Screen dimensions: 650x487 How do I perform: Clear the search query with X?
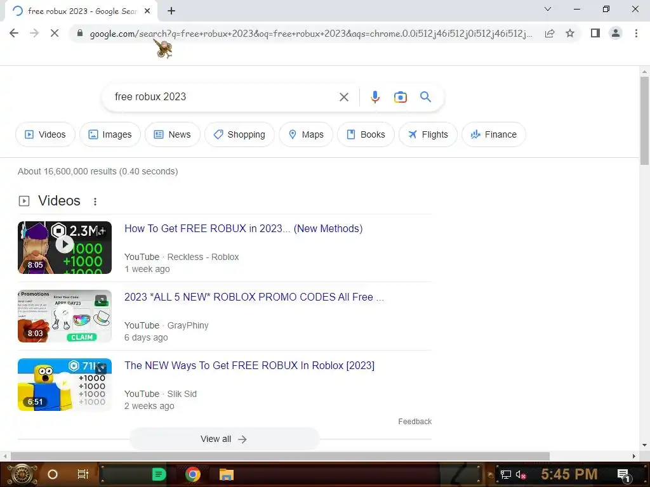(x=343, y=97)
